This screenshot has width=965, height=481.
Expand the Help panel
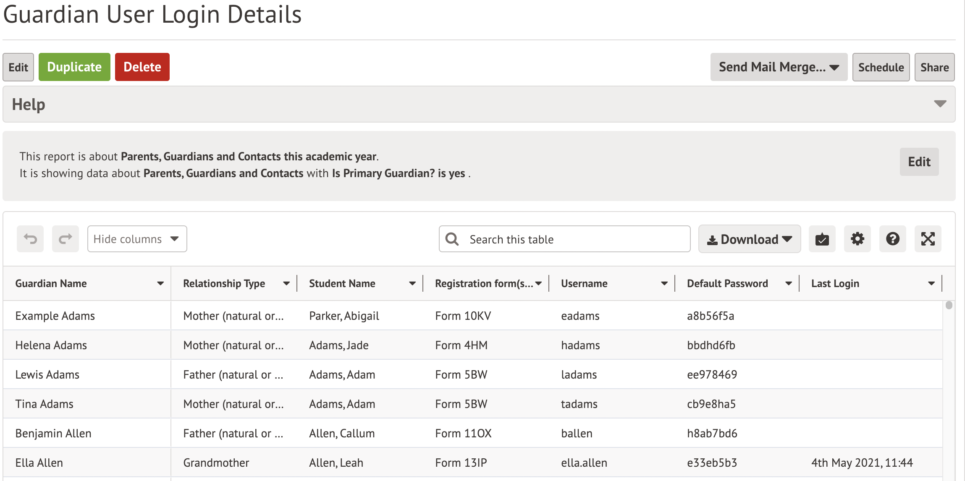(x=940, y=104)
